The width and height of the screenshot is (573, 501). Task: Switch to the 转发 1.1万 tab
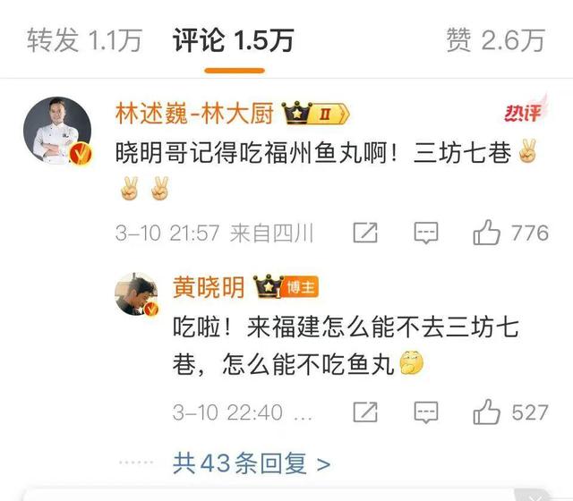[84, 39]
